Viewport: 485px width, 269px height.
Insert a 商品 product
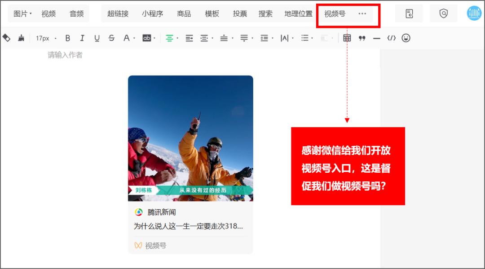[184, 13]
